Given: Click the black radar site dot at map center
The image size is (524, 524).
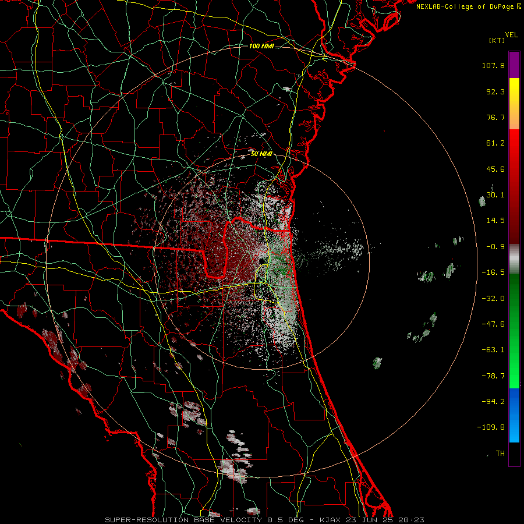Looking at the screenshot, I should pos(261,261).
